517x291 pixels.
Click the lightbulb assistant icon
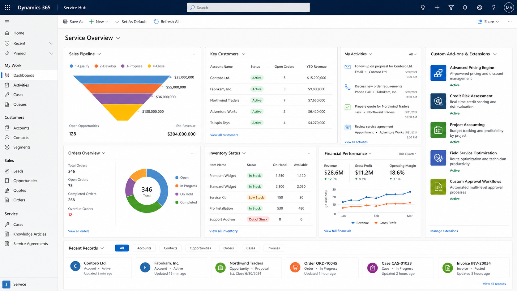click(423, 7)
